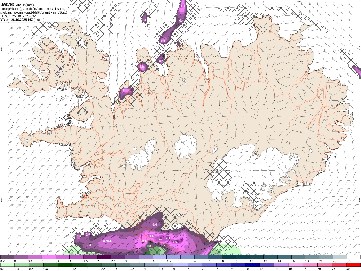Click the 0.1 value label in the lower legend
Viewport: 361px width, 271px height.
pos(2,269)
